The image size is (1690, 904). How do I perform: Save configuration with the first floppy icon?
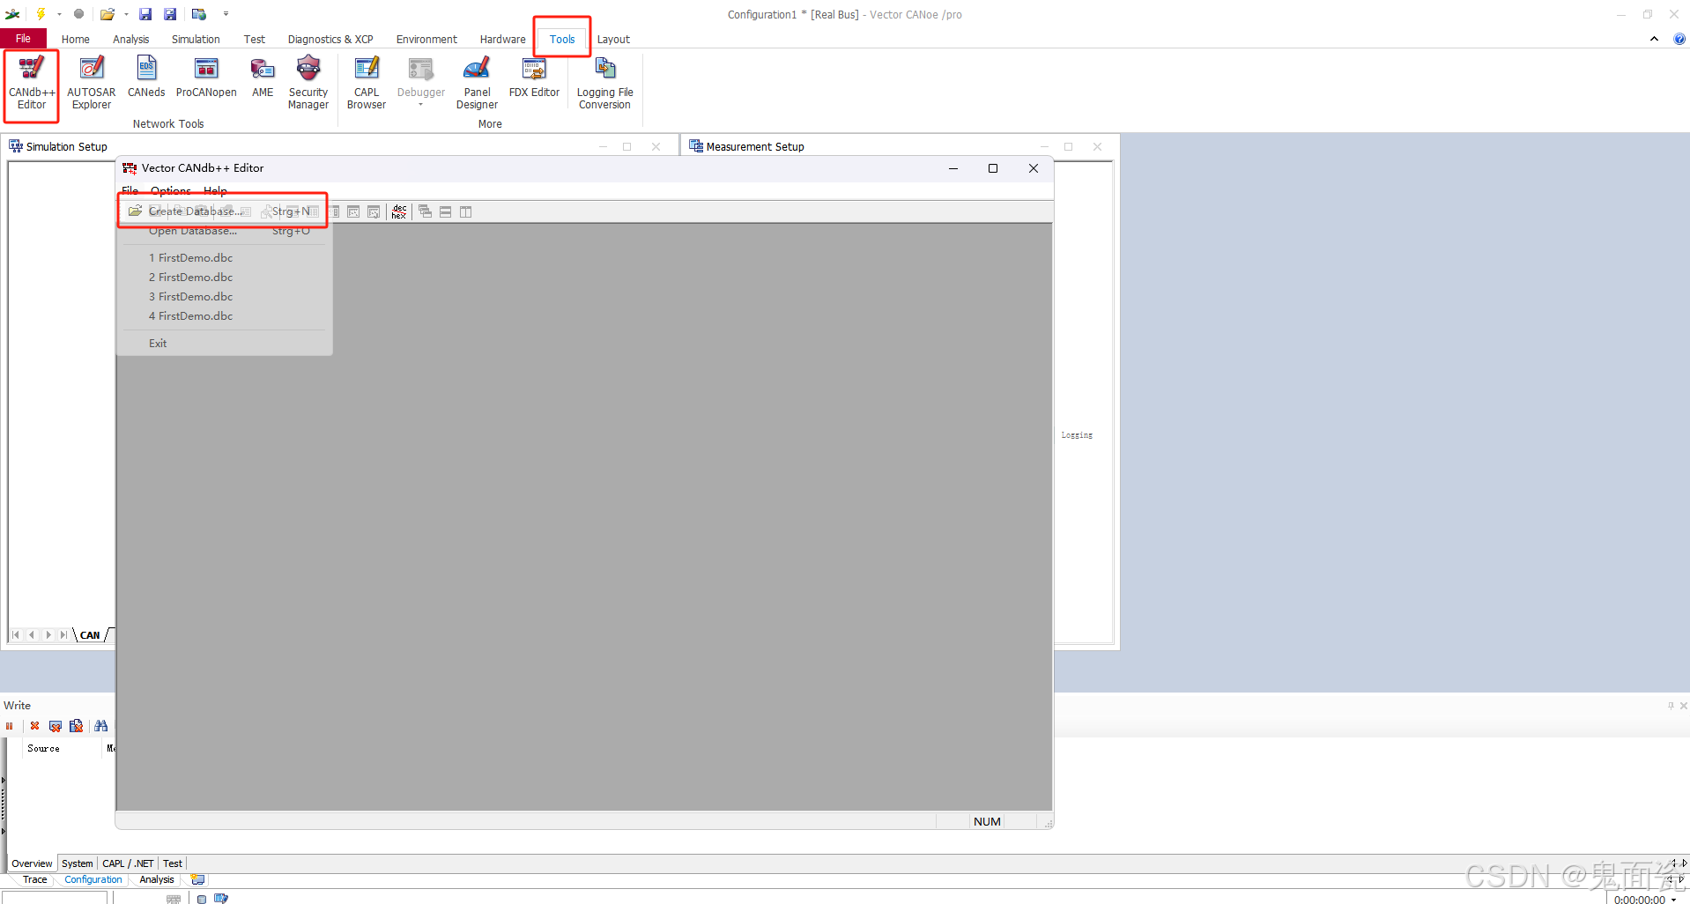(x=145, y=14)
